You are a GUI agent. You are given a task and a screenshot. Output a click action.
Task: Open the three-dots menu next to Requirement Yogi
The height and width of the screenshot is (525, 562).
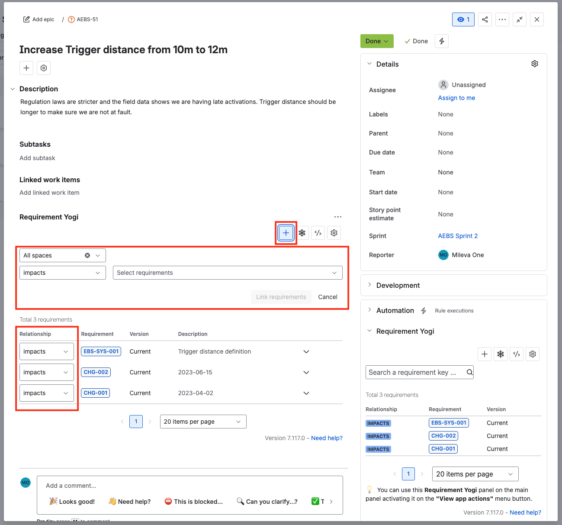tap(338, 217)
